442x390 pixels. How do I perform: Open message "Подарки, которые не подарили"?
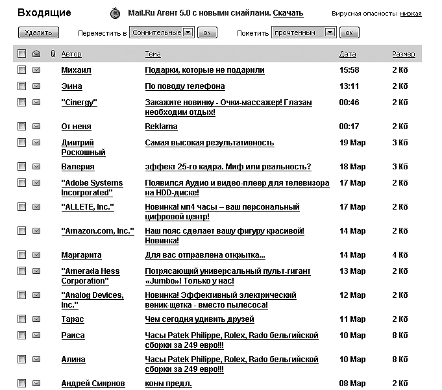point(204,70)
